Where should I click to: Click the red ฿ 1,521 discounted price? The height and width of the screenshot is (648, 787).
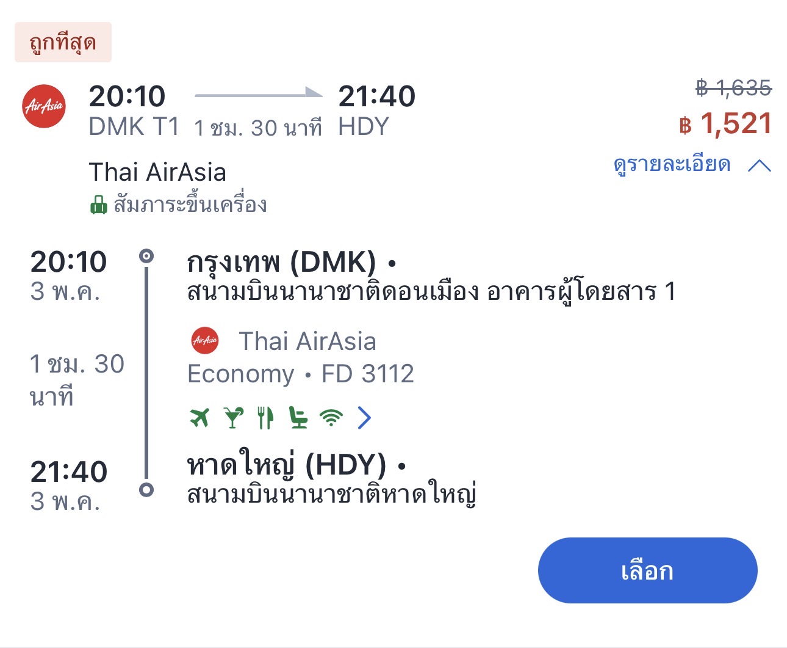pos(726,124)
